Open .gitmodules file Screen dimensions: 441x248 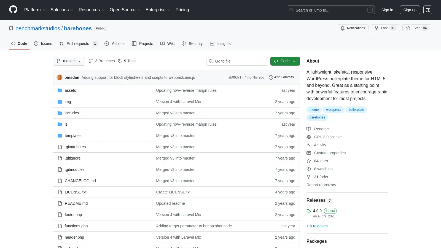pos(75,169)
